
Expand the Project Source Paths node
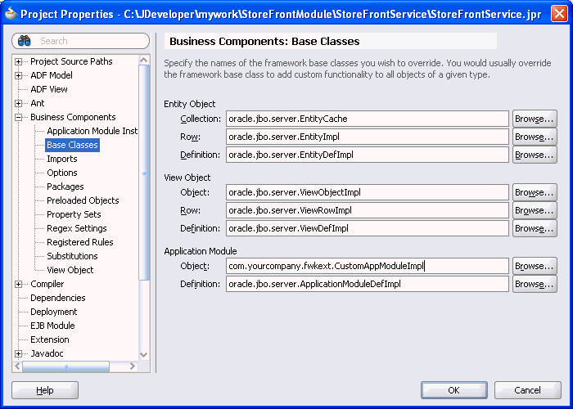tap(18, 61)
